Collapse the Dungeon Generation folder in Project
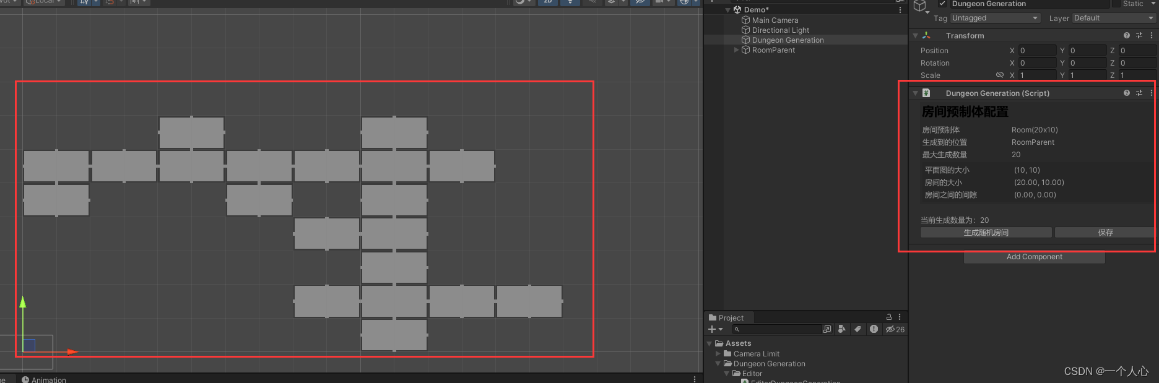This screenshot has height=383, width=1159. point(718,364)
